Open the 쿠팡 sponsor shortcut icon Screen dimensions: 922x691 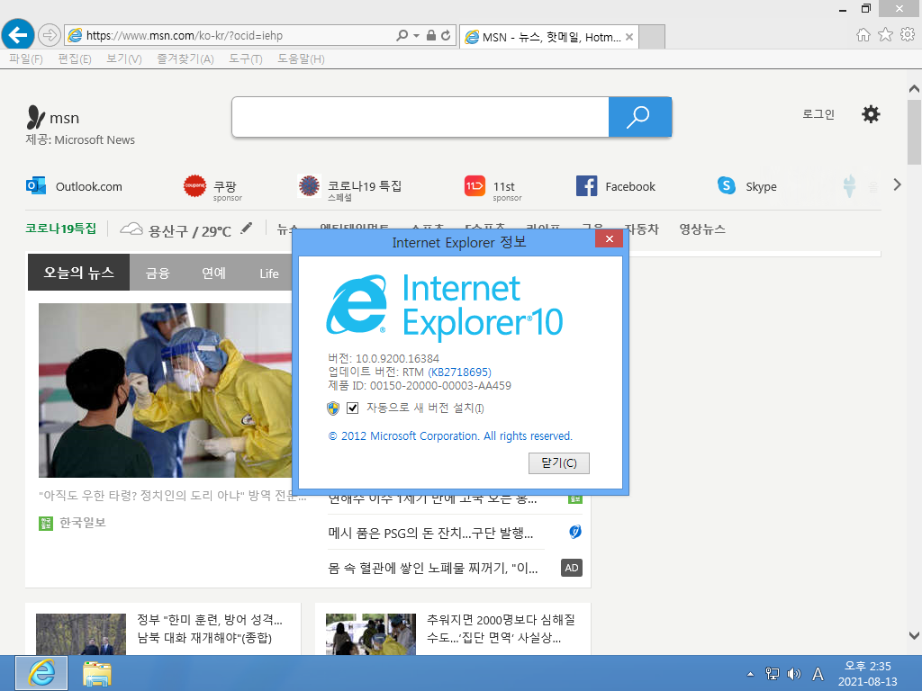[194, 185]
